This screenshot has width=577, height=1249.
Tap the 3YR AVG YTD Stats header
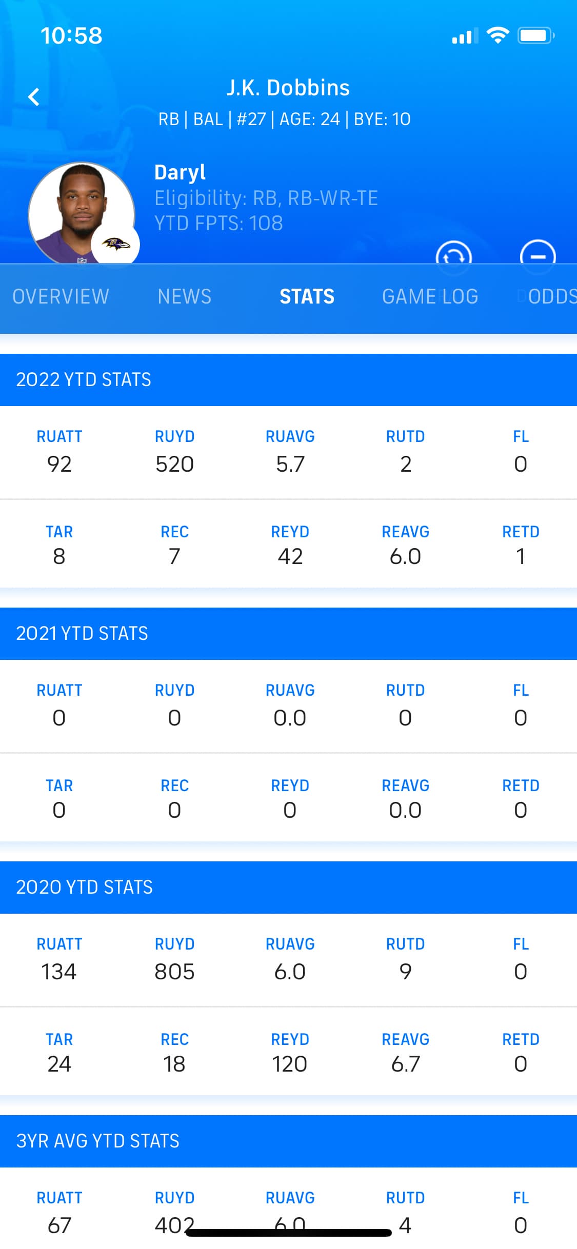tap(97, 1141)
